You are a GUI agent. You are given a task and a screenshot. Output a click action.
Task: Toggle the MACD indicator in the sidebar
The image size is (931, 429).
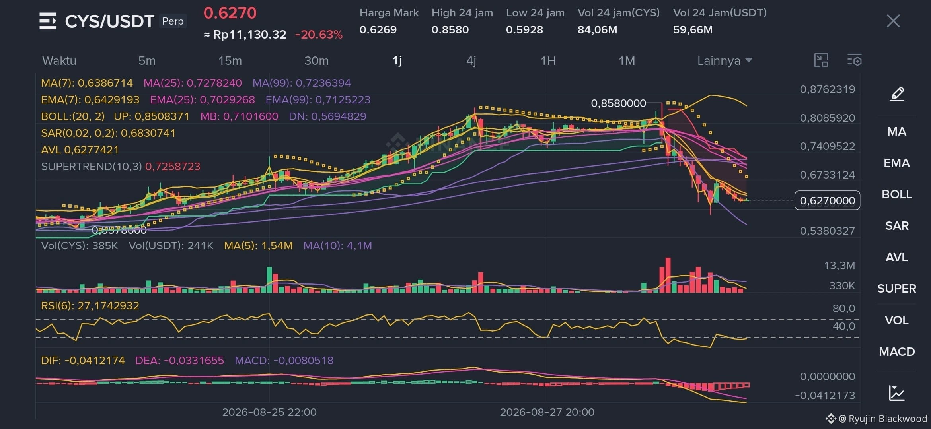pyautogui.click(x=897, y=352)
